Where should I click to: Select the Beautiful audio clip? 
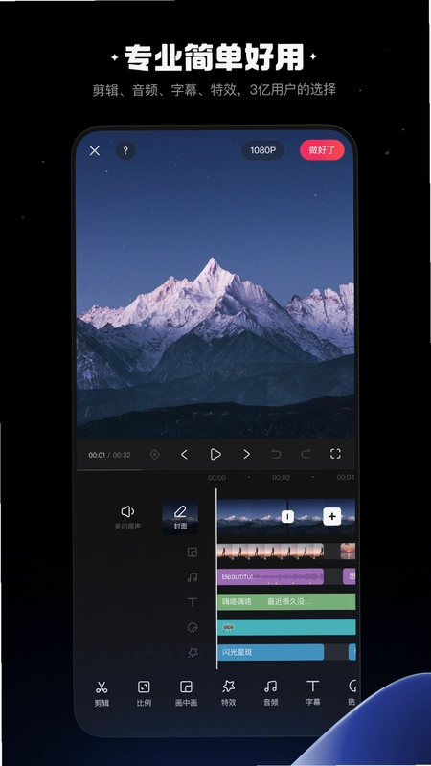270,576
